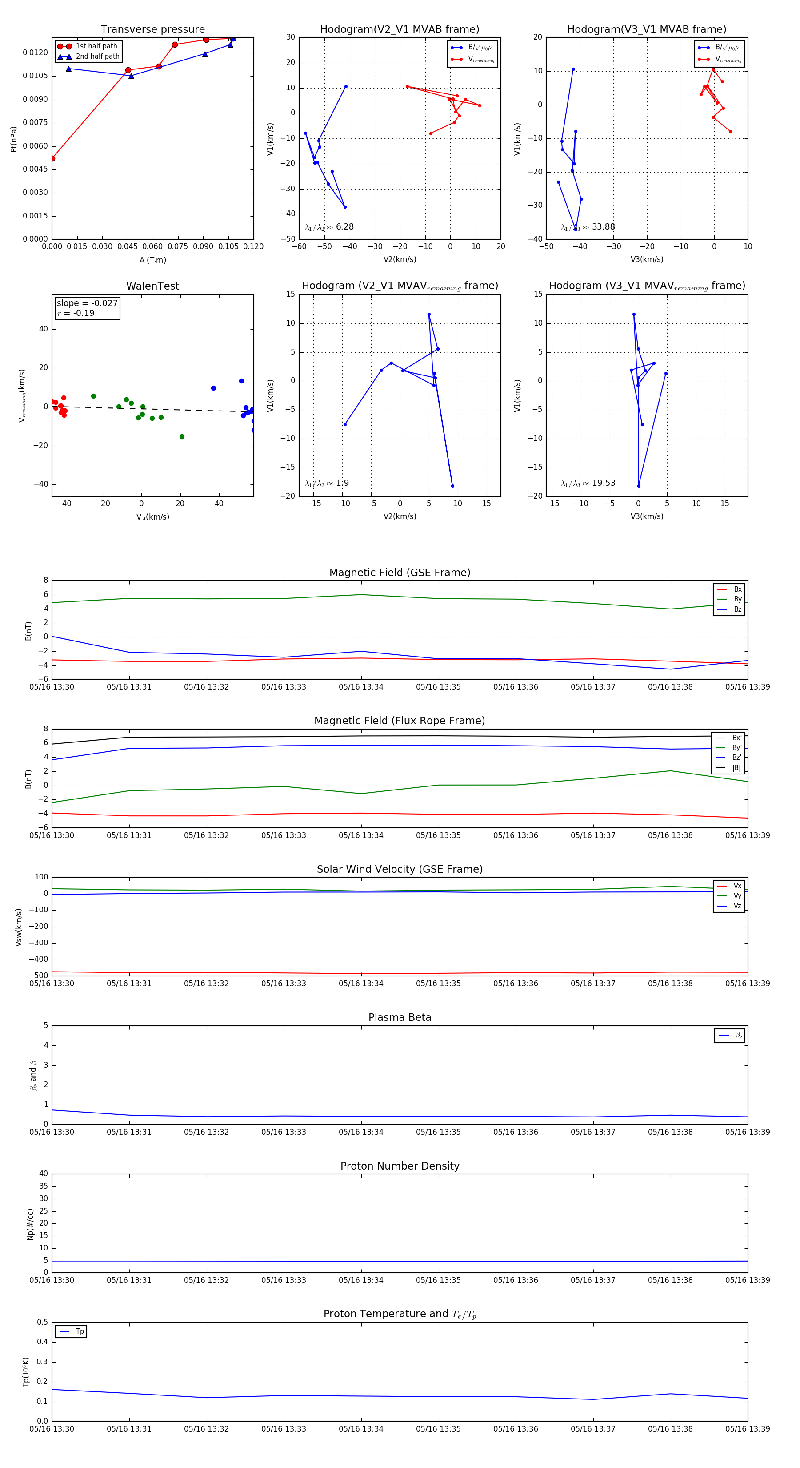Select the 'By' legend entry in the GSE magnetic plot
The image size is (800, 1468).
click(x=729, y=599)
